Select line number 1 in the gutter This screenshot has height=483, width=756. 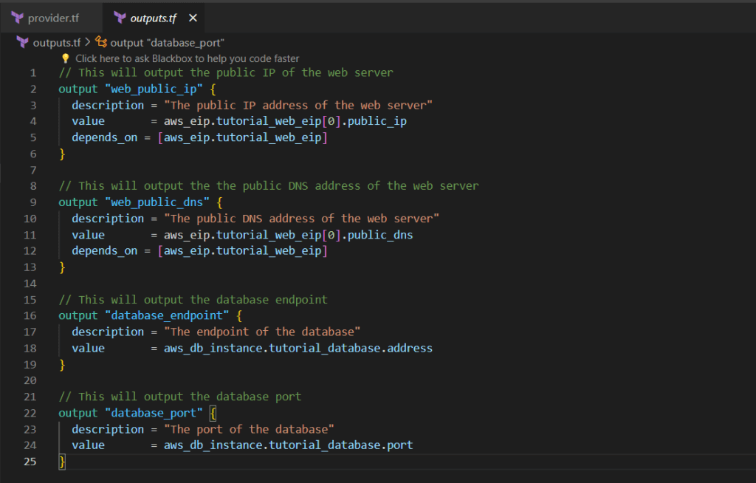tap(32, 73)
